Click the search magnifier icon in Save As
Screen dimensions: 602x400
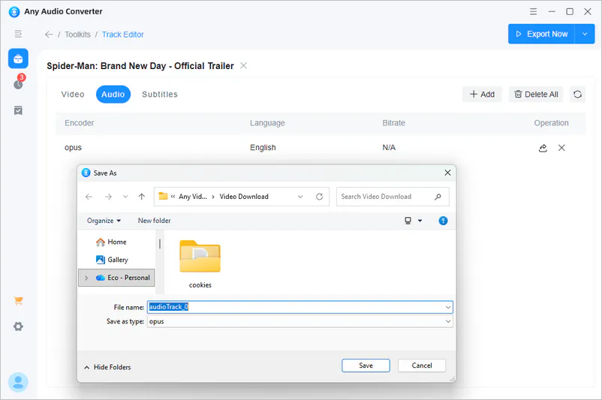tap(438, 197)
